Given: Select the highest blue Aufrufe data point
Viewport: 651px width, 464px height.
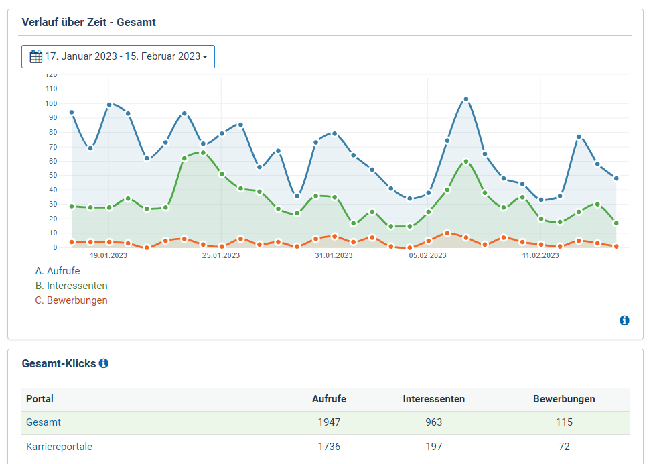Looking at the screenshot, I should point(466,99).
